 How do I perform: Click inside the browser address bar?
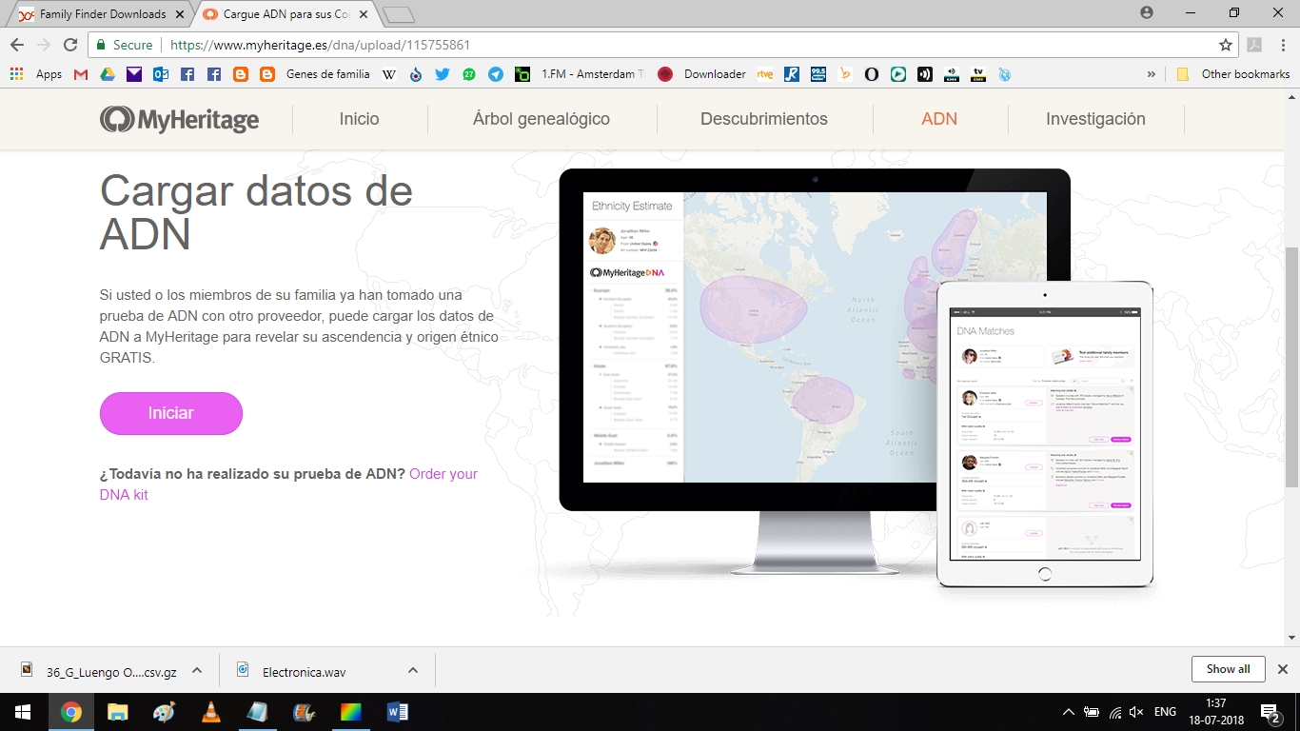point(571,44)
